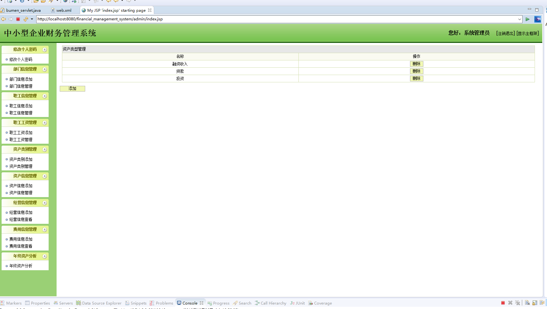
Task: Collapse the 经营信息管理 menu section
Action: pos(45,203)
